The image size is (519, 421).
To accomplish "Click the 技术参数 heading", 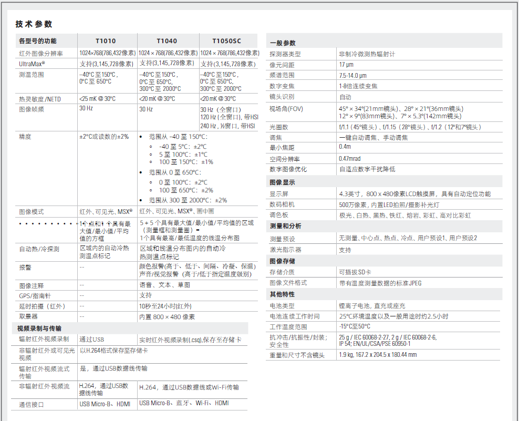I will coord(34,24).
